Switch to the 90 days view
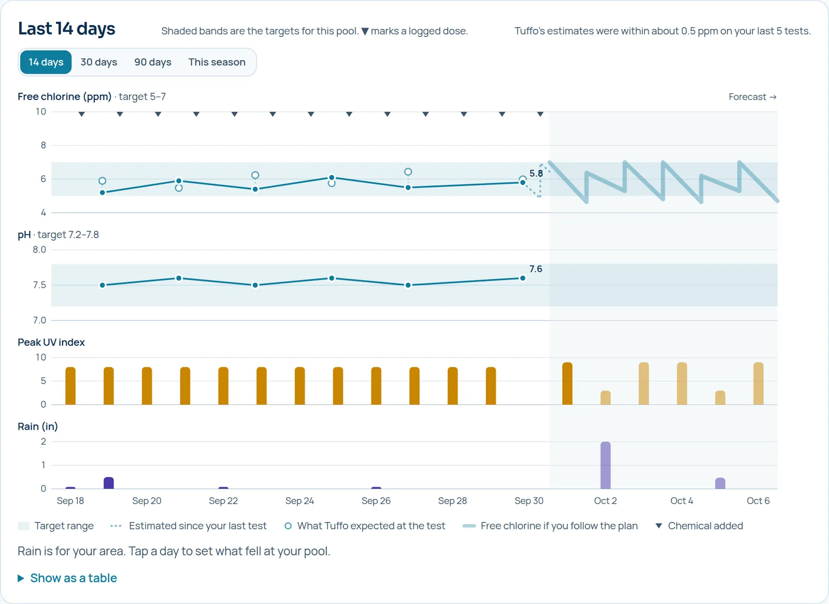The width and height of the screenshot is (829, 604). tap(153, 62)
